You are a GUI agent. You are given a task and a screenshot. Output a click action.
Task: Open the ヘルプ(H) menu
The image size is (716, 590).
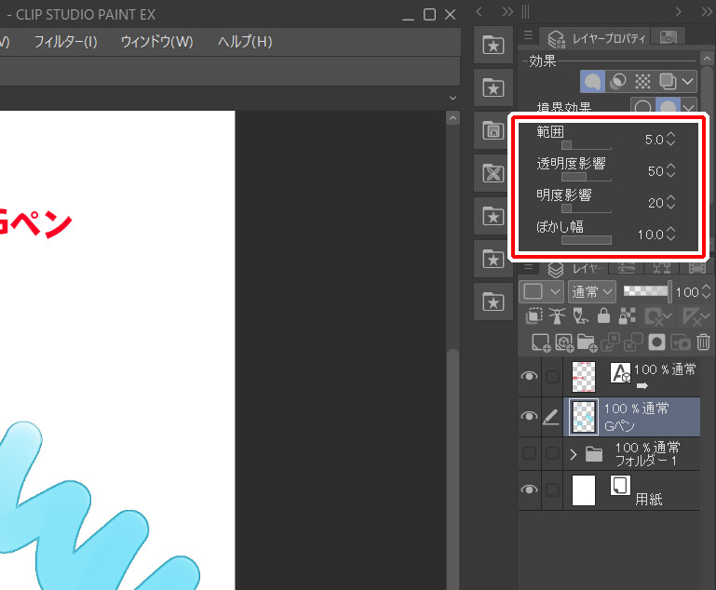245,42
